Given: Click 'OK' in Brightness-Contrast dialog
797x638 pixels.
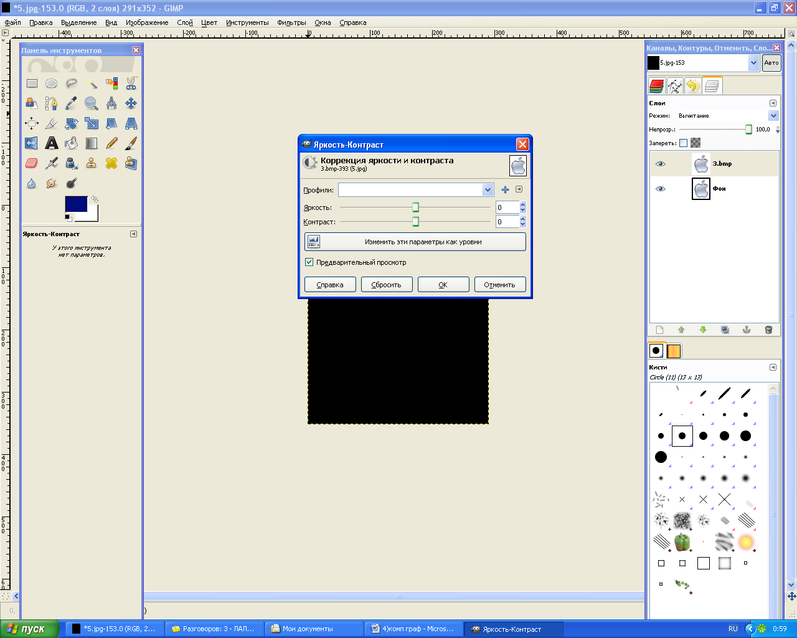Looking at the screenshot, I should pyautogui.click(x=443, y=285).
